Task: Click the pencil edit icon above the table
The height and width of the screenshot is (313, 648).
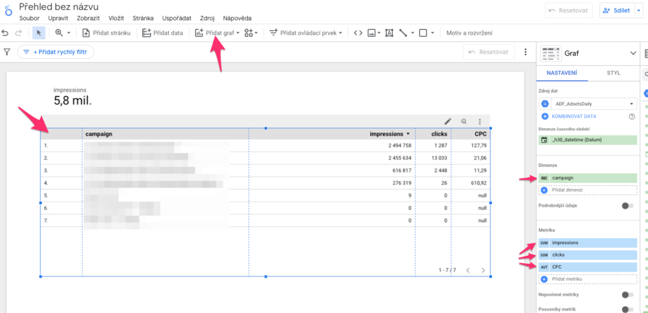Action: click(448, 121)
